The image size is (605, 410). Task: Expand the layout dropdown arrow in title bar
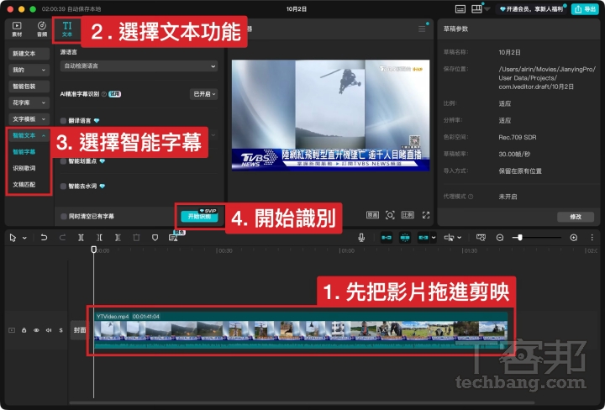487,9
